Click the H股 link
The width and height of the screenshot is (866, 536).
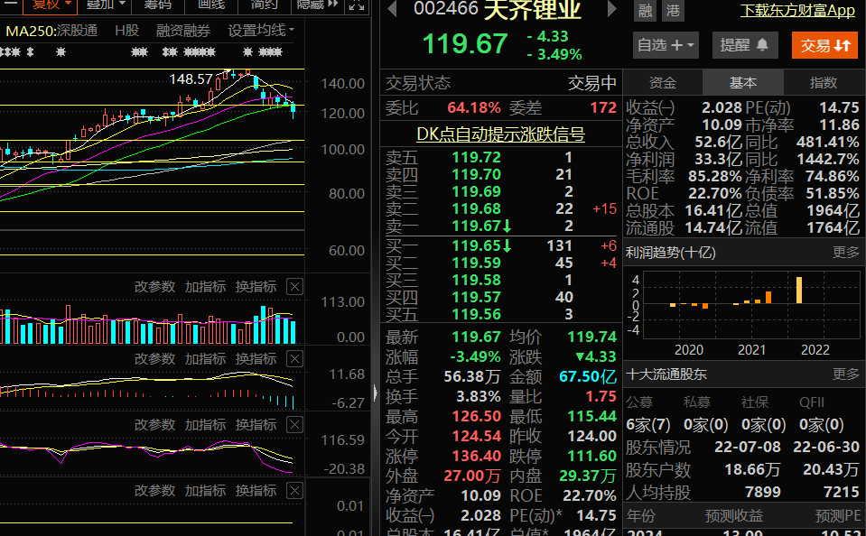127,31
